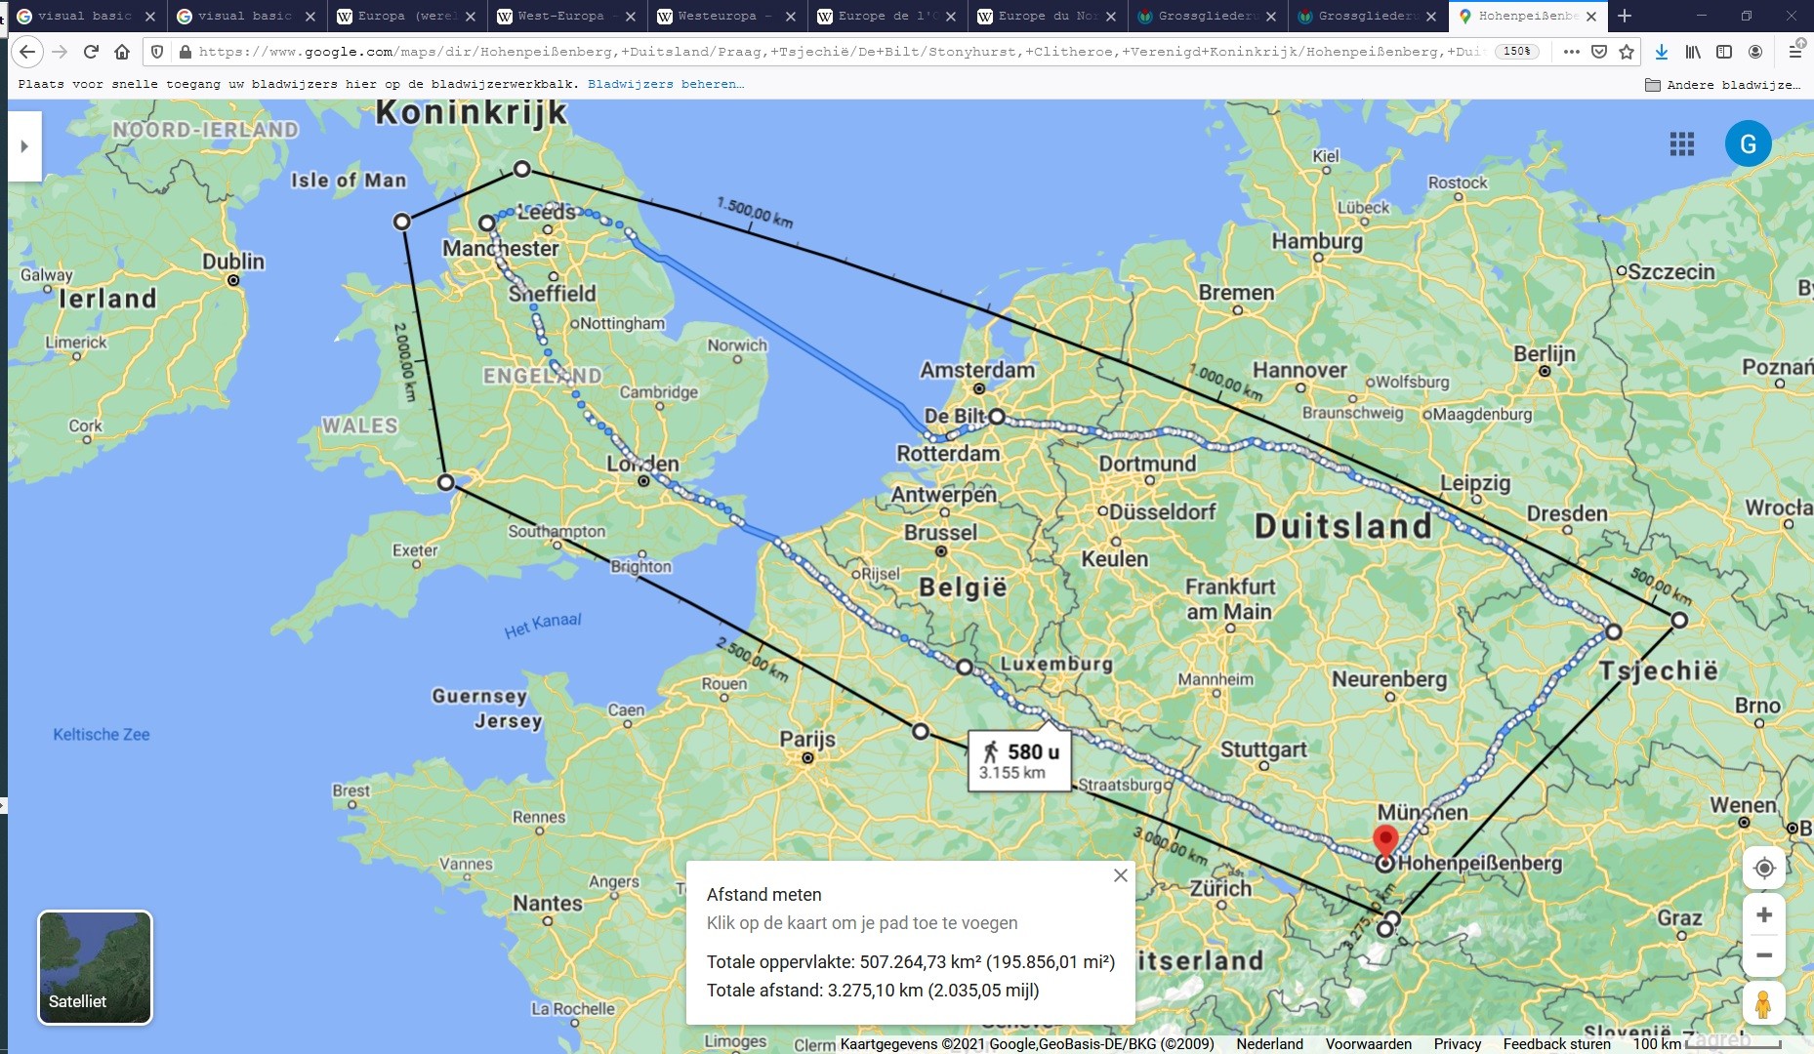
Task: Reset the 150% page zoom badge
Action: pyautogui.click(x=1517, y=52)
